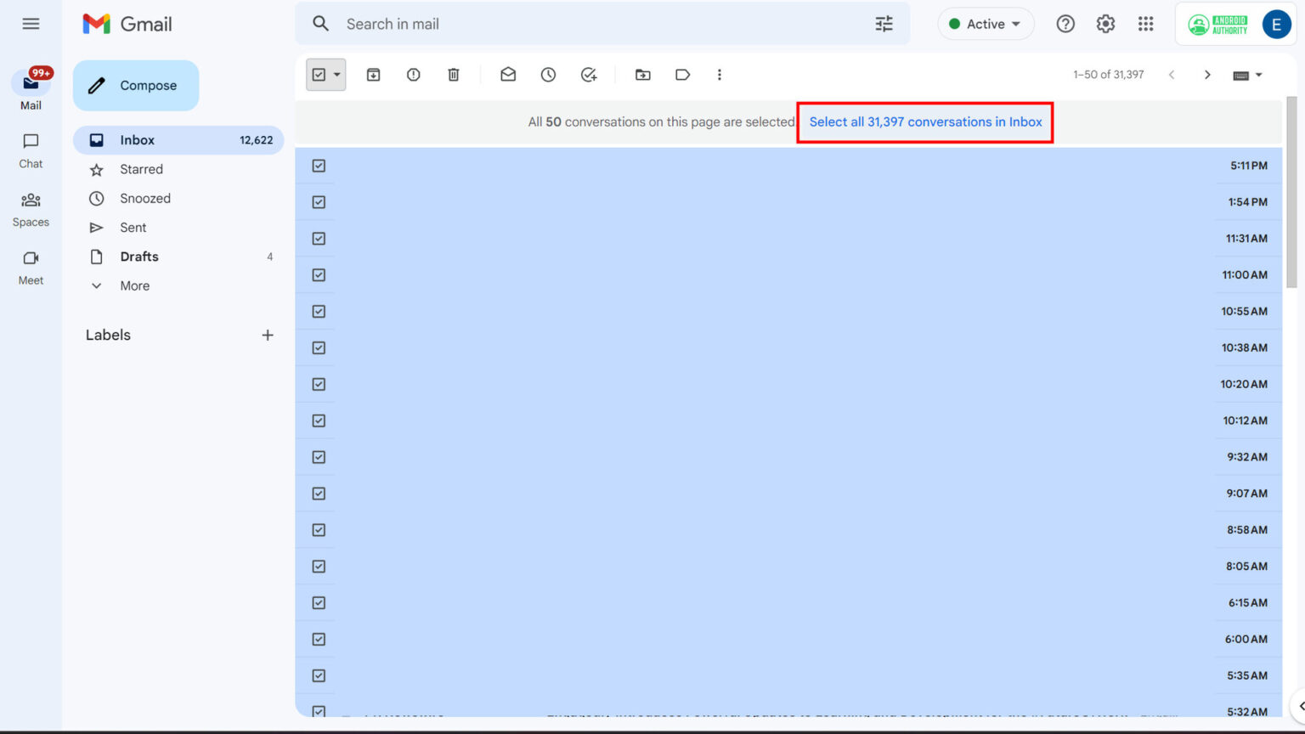Uncheck the 10:20 AM email checkbox

tap(319, 384)
